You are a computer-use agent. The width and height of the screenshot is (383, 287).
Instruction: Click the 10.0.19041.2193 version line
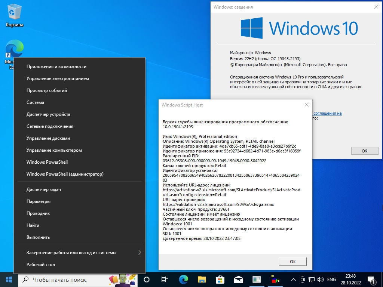coord(178,127)
